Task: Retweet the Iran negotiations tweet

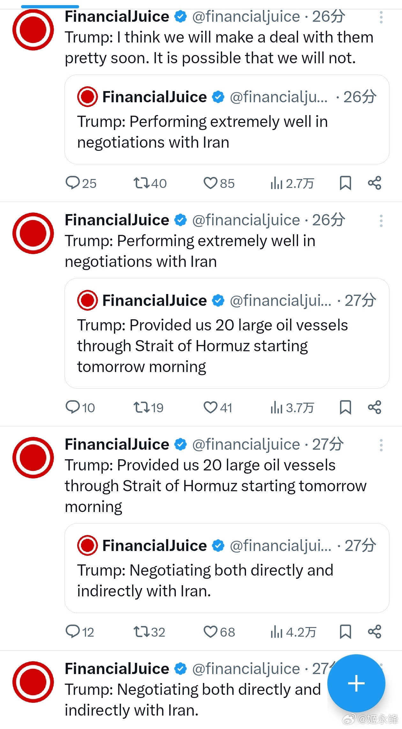Action: [x=142, y=407]
